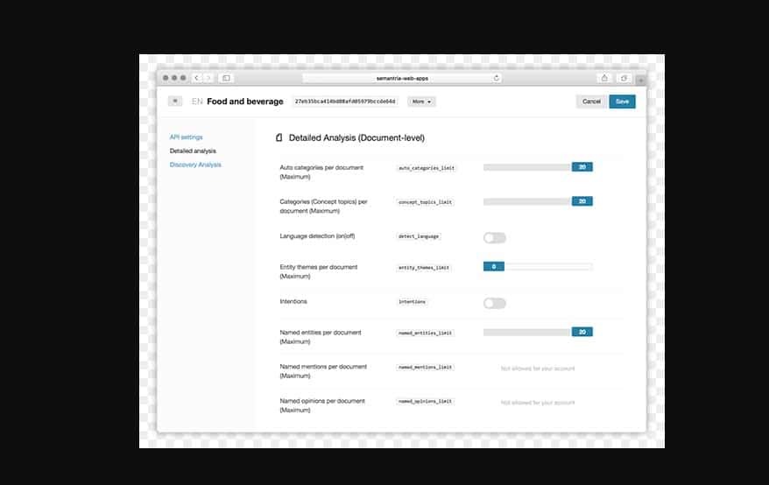Switch to Discovery Analysis section

click(x=195, y=165)
